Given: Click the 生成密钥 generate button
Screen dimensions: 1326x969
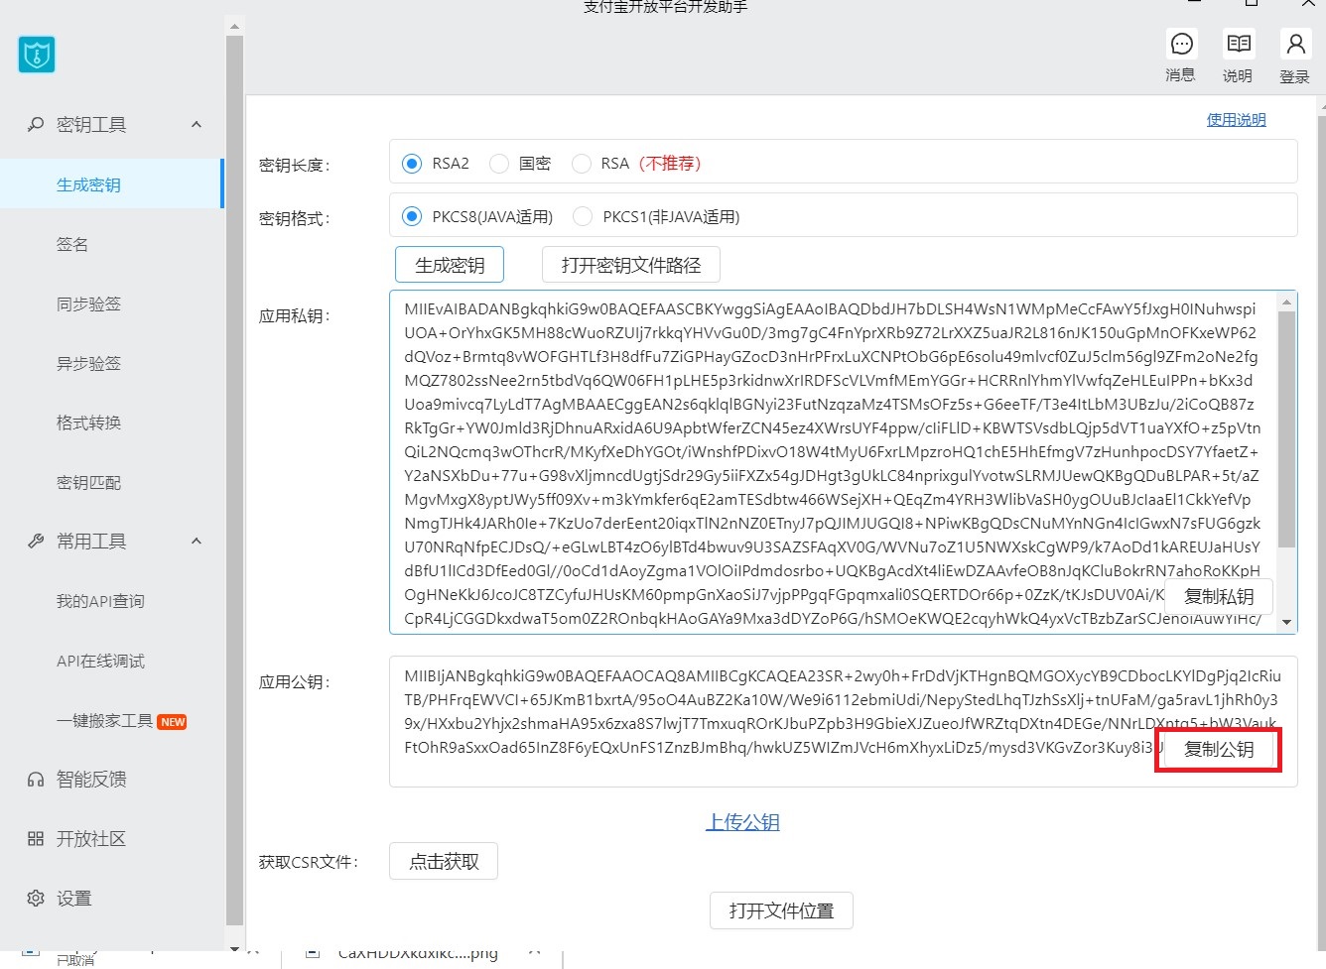Looking at the screenshot, I should tap(450, 265).
